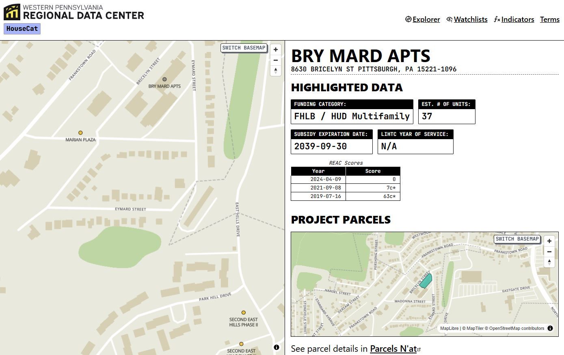Click the Regional Data Center logo
Screen dimensions: 564x355
[74, 12]
